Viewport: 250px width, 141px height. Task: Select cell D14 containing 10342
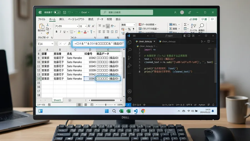coord(90,79)
